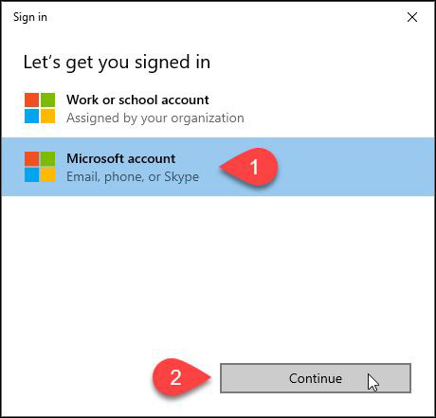Click the blue square in Work account logo

(x=32, y=116)
